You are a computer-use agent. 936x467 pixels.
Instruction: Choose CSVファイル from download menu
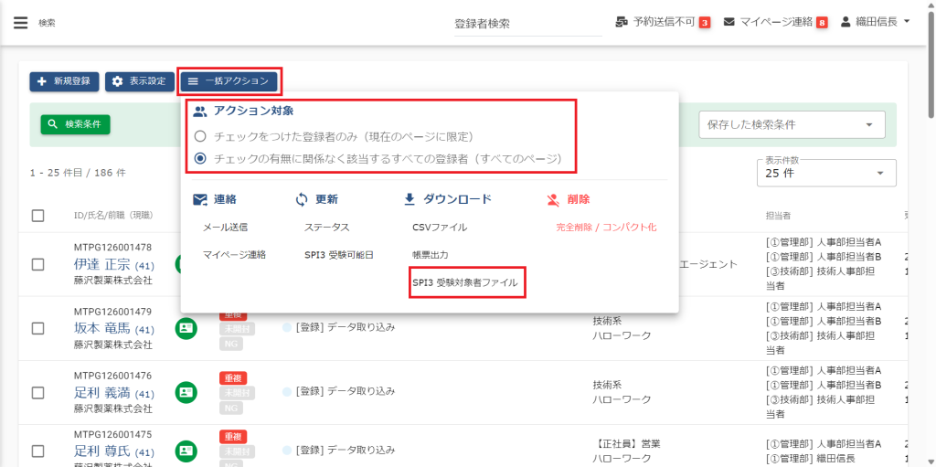click(440, 227)
